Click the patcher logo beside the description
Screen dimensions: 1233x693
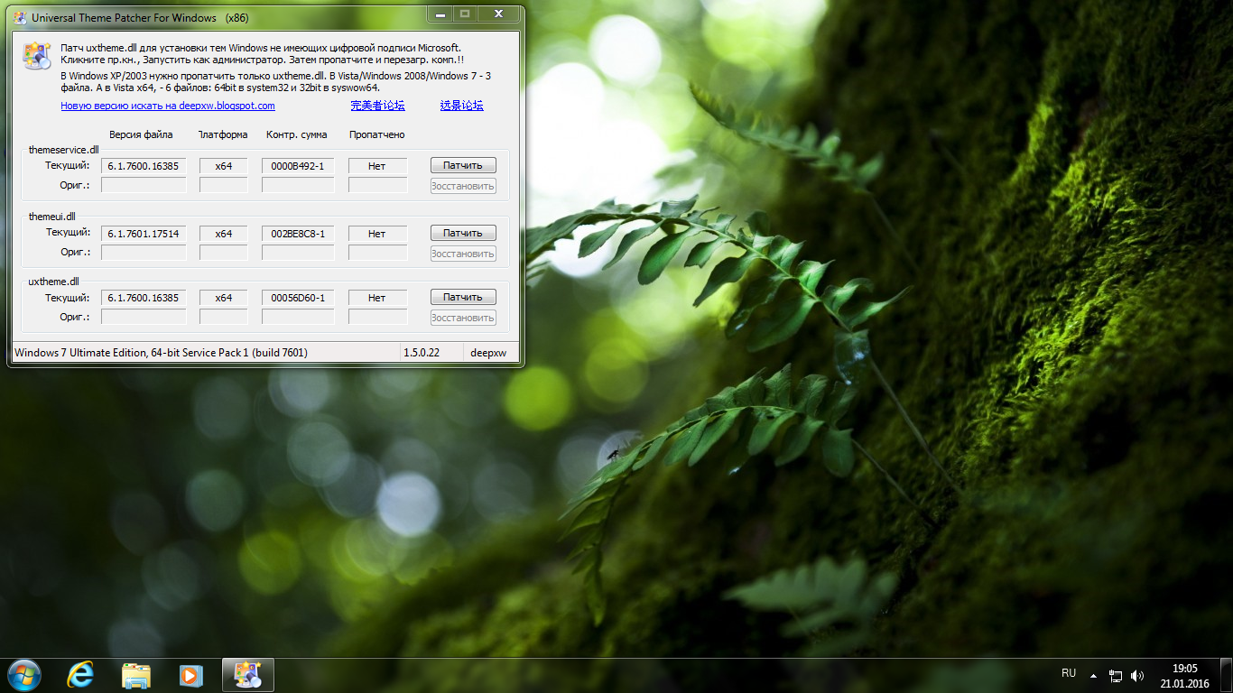click(37, 56)
